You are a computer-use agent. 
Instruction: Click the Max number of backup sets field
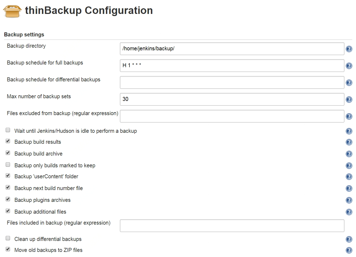click(232, 99)
